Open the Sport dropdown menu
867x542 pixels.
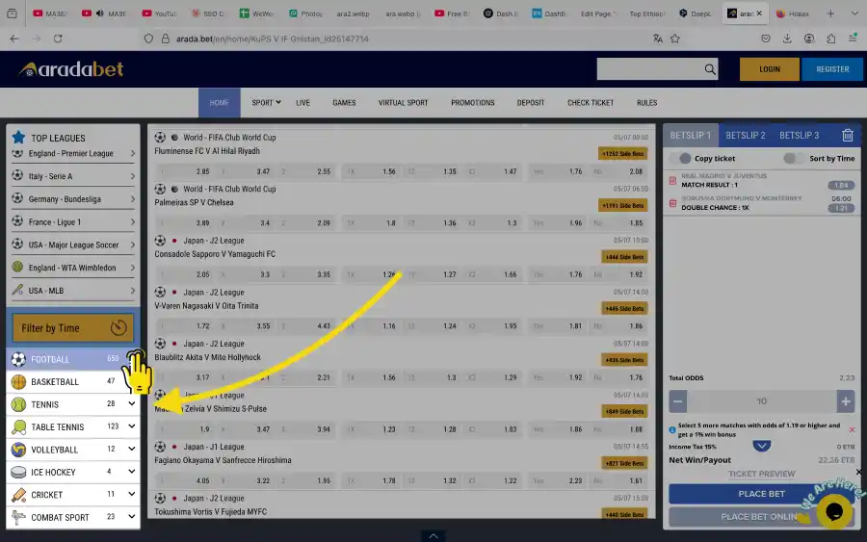(266, 103)
